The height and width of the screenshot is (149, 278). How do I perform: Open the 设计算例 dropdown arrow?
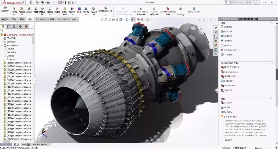[x=5, y=15]
